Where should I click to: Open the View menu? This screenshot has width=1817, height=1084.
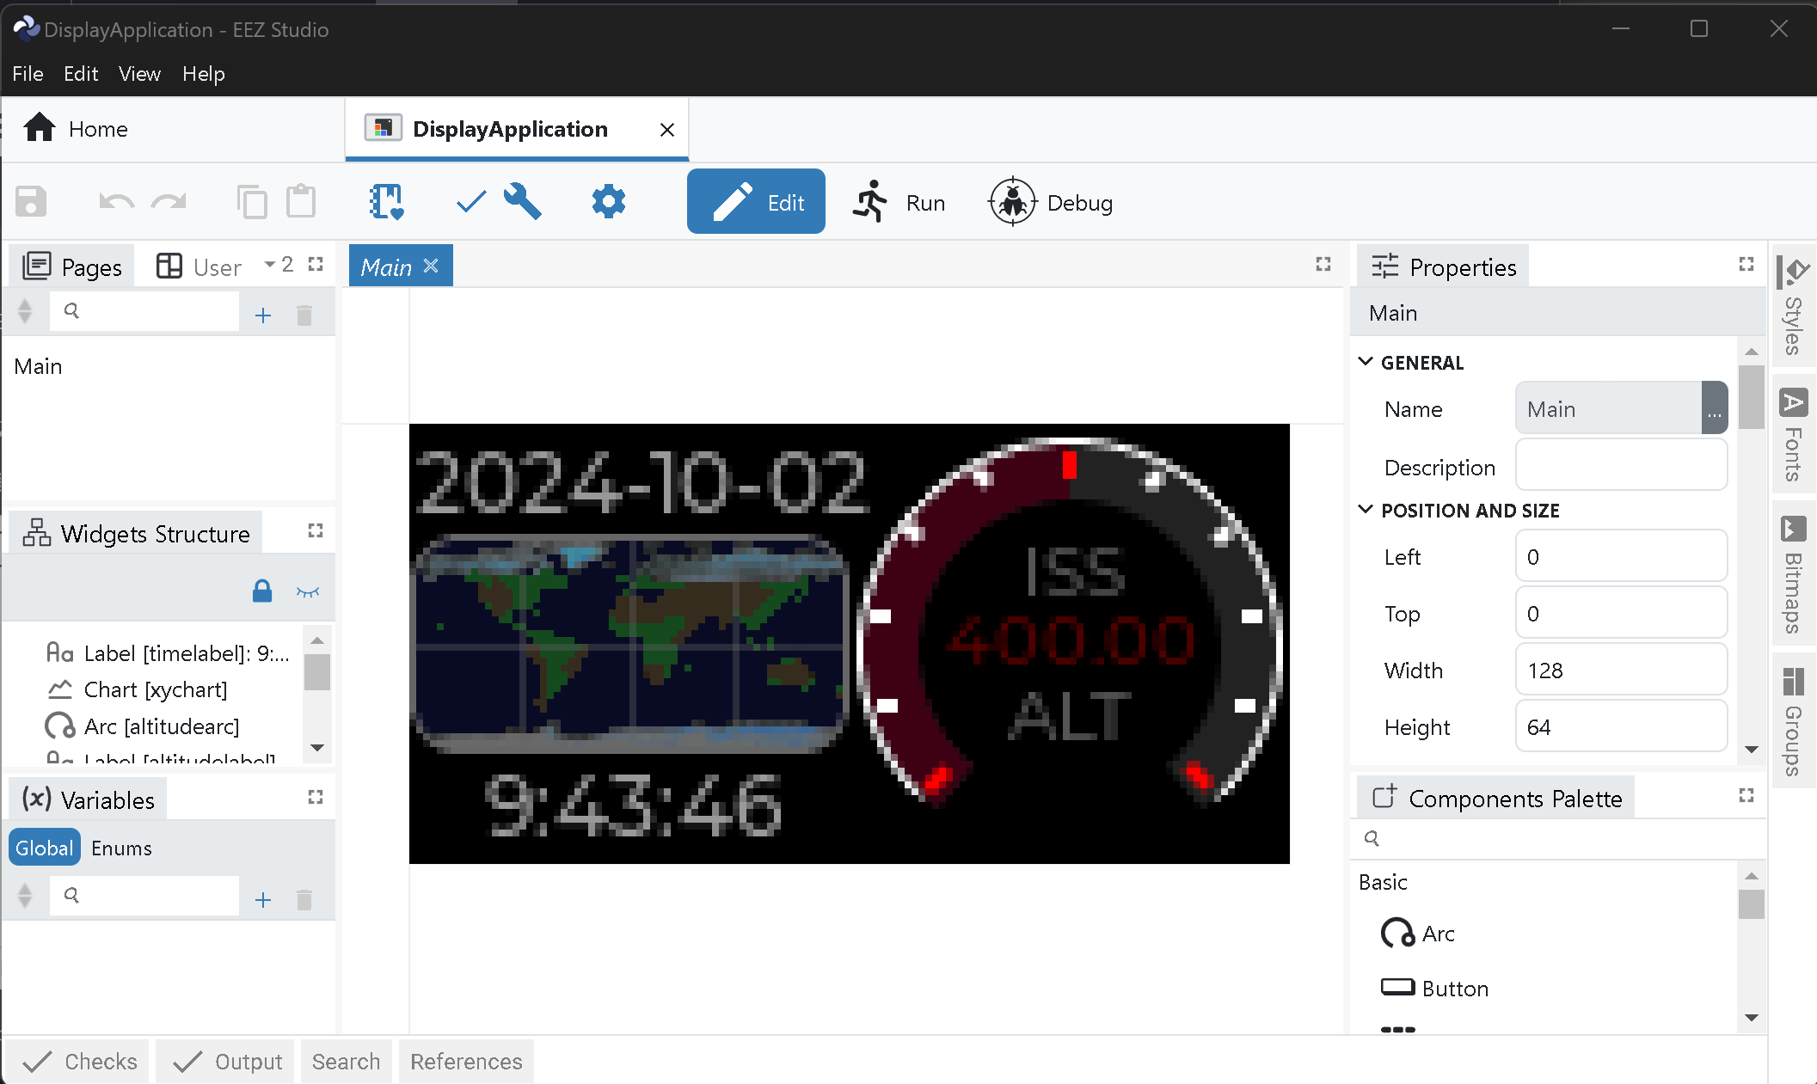point(139,74)
